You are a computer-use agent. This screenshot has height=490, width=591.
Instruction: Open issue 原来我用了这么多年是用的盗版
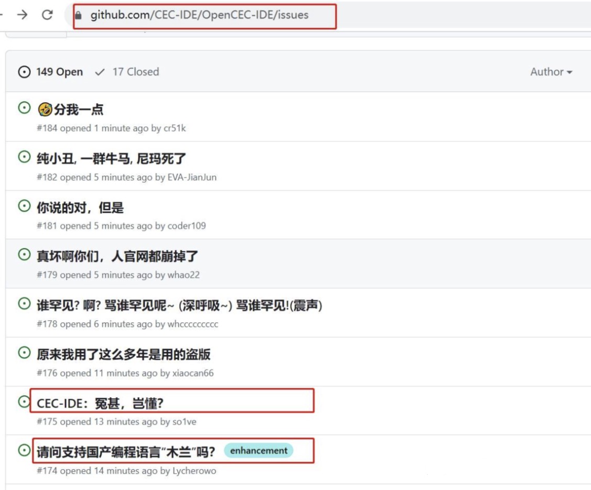pyautogui.click(x=123, y=354)
